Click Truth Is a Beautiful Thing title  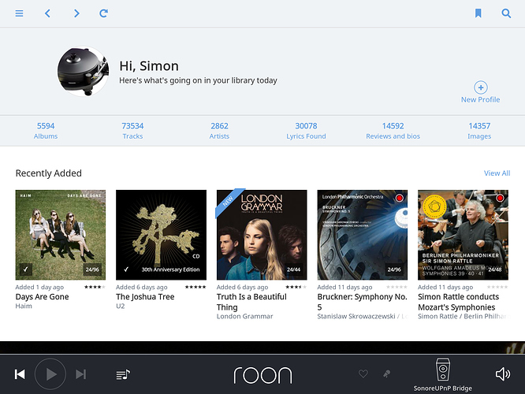coord(251,302)
